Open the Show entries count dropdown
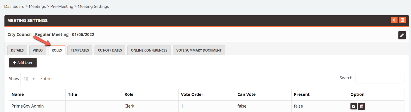The image size is (411, 112). pyautogui.click(x=30, y=79)
